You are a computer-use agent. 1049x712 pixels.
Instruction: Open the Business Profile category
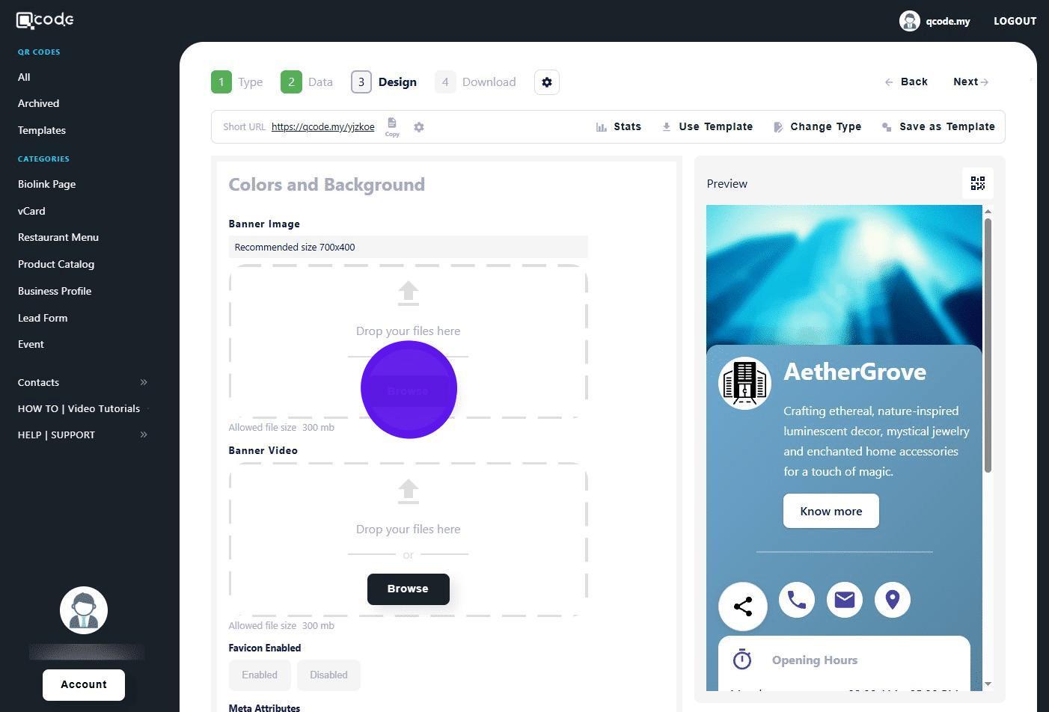(55, 291)
